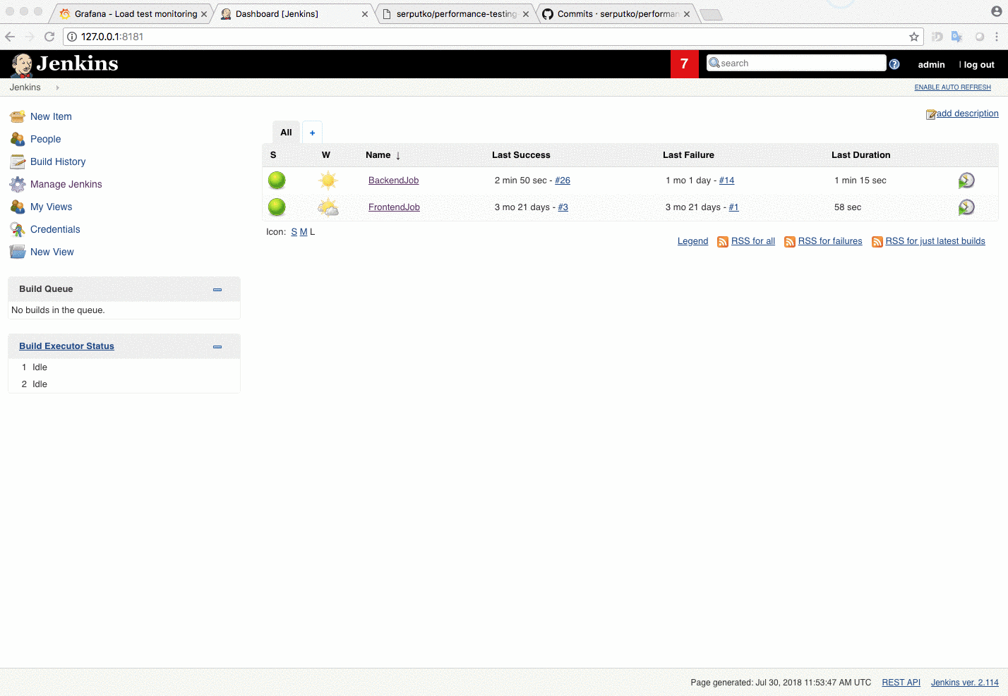The width and height of the screenshot is (1008, 696).
Task: Collapse the Build Queue panel
Action: (x=217, y=289)
